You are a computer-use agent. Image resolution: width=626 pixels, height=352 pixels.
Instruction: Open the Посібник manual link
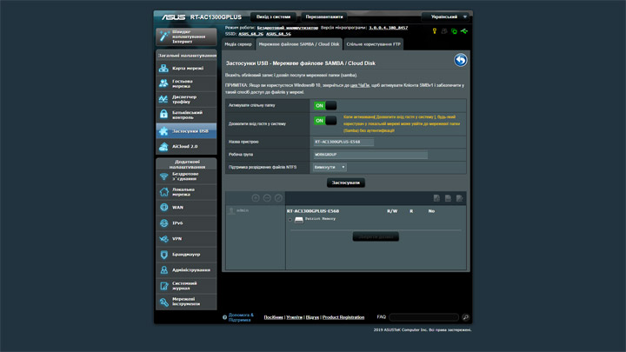pos(274,317)
